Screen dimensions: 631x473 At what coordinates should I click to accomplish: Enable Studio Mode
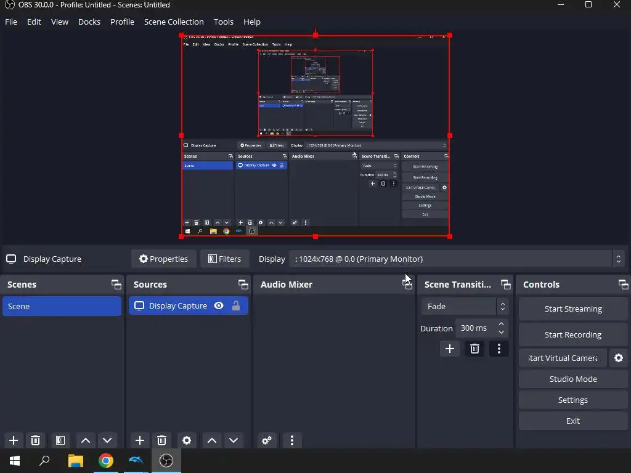point(573,379)
